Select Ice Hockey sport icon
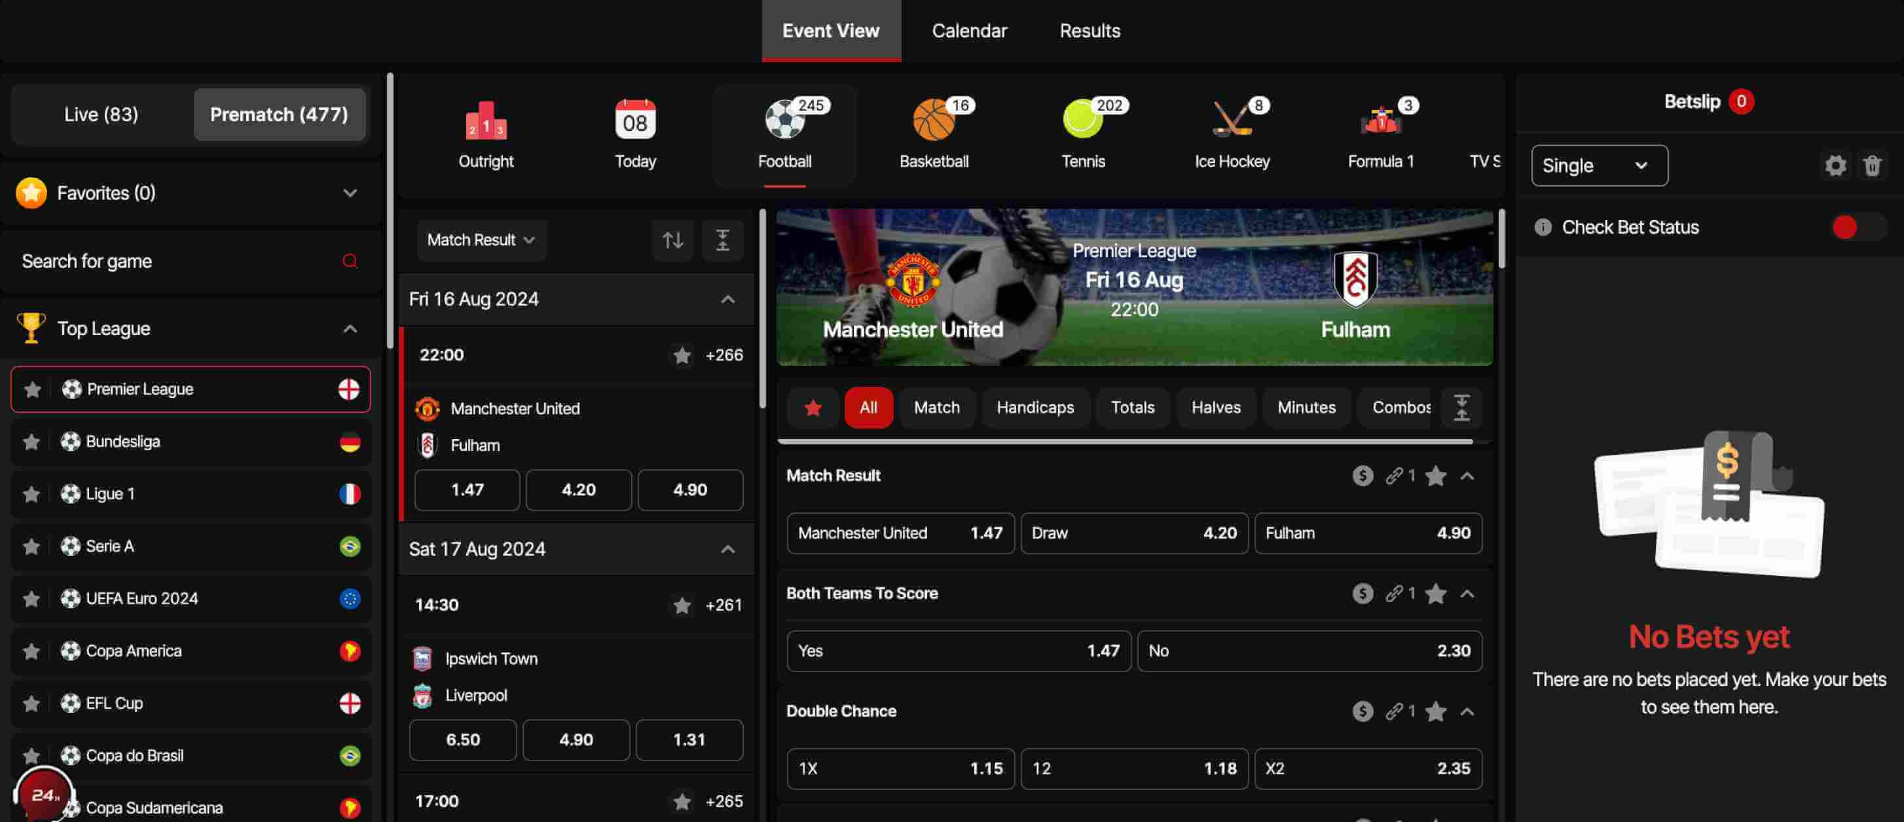 (1232, 120)
